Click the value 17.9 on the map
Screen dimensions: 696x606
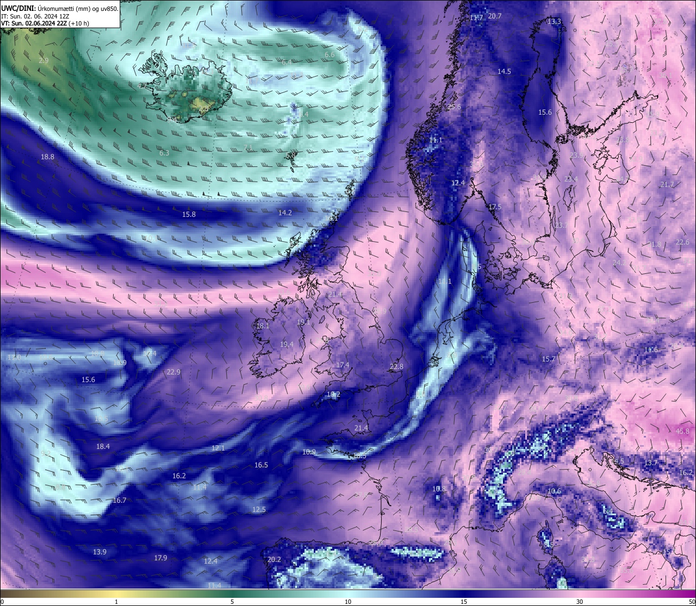(x=160, y=558)
